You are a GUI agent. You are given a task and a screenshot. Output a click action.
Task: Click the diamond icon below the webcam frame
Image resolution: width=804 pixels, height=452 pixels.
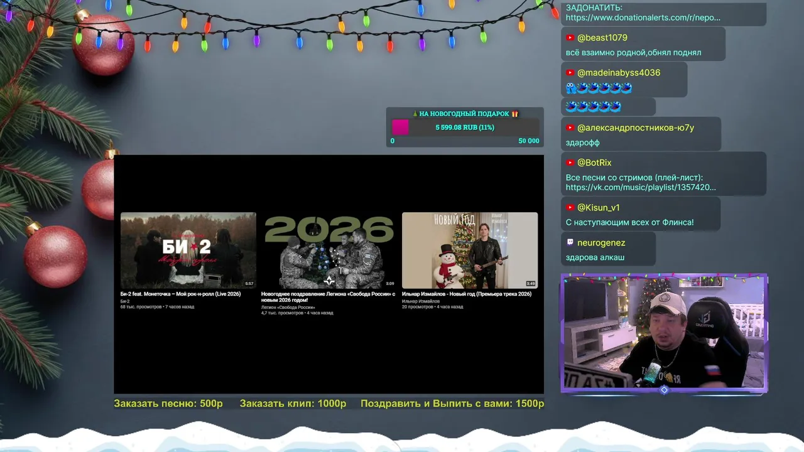click(664, 390)
